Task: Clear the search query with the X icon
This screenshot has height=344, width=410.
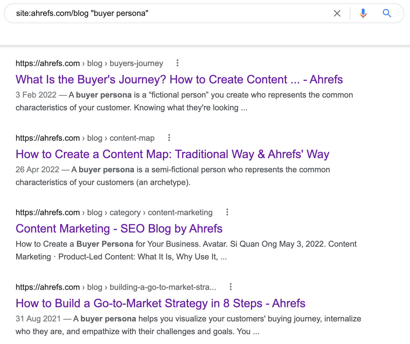Action: pyautogui.click(x=337, y=13)
